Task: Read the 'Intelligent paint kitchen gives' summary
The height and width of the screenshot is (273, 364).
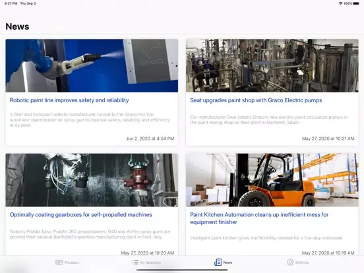Action: (x=266, y=238)
